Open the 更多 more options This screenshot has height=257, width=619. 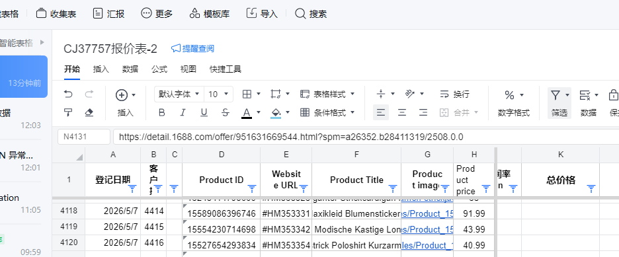(157, 14)
